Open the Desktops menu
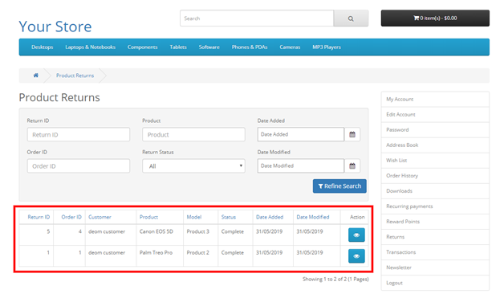 click(x=42, y=47)
